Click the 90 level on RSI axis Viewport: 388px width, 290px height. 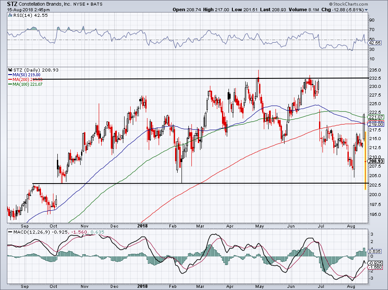(372, 20)
